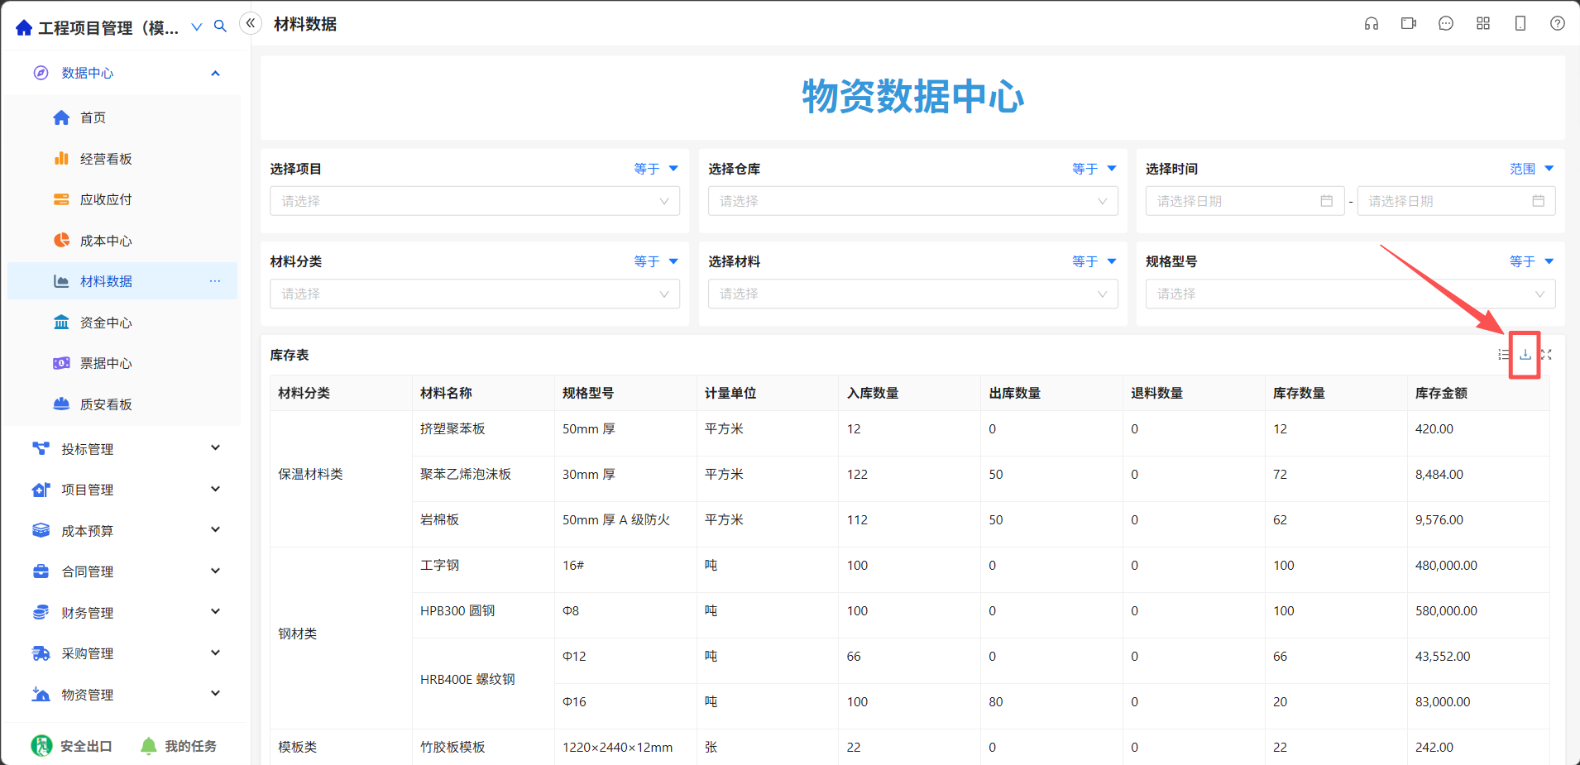
Task: Open the column list settings icon
Action: [1504, 355]
